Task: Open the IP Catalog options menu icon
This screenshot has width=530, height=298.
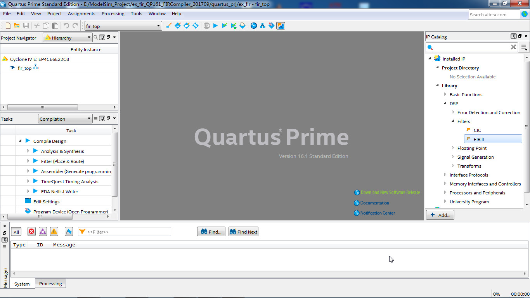Action: (x=524, y=48)
